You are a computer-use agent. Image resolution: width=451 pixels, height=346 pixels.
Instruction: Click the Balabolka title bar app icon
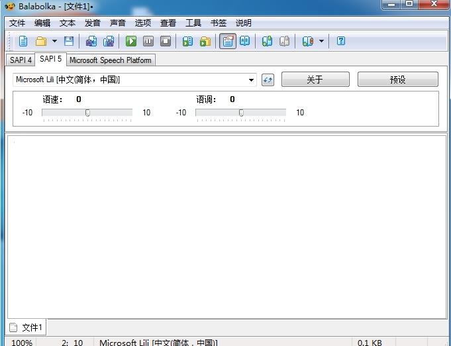(x=9, y=7)
